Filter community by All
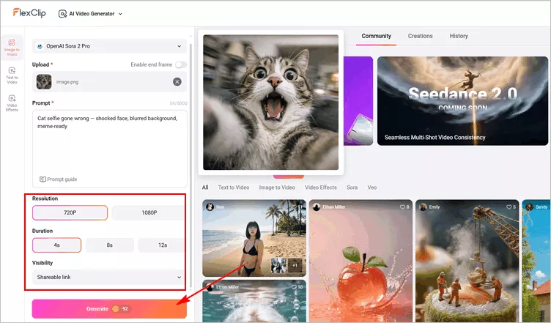Screen dimensions: 551x323 (x=205, y=188)
